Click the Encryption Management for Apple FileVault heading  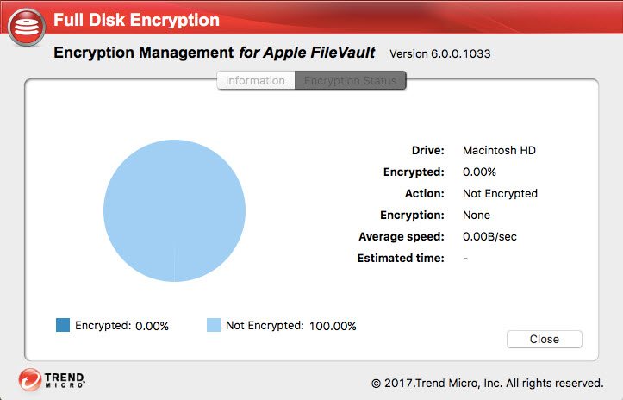(x=215, y=53)
